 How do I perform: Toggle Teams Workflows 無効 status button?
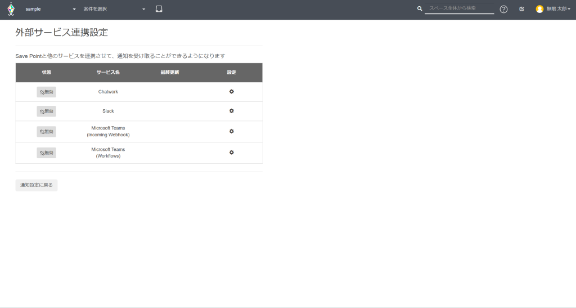coord(46,153)
